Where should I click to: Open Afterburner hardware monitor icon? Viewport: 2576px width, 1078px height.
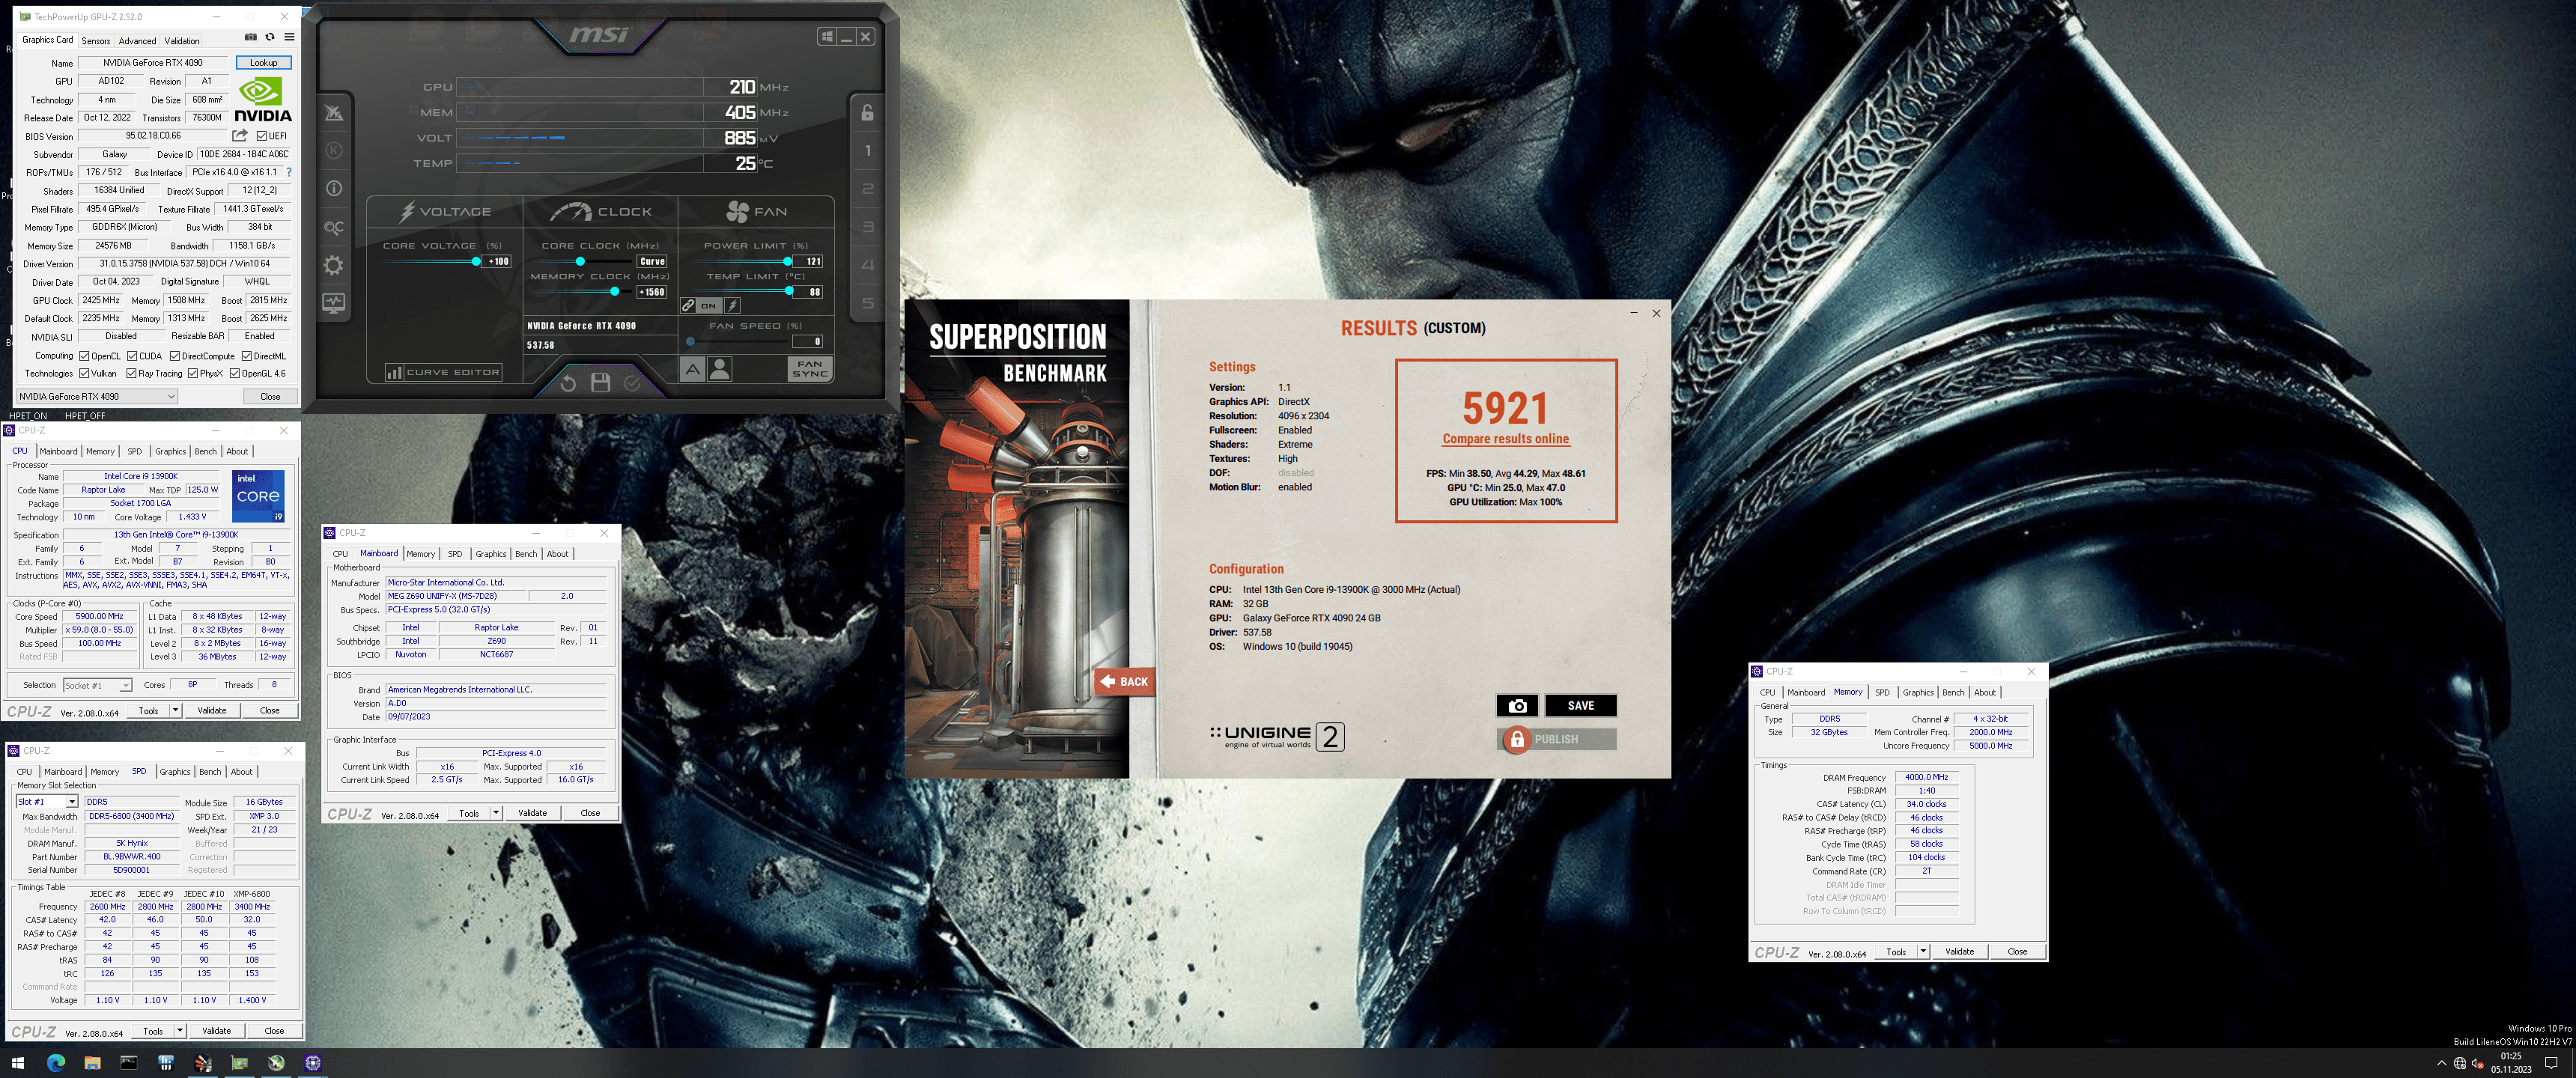click(334, 303)
